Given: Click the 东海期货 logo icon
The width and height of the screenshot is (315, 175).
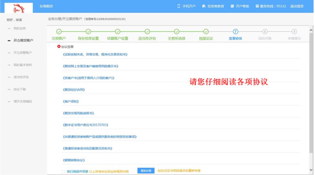Looking at the screenshot, I should pos(19,7).
